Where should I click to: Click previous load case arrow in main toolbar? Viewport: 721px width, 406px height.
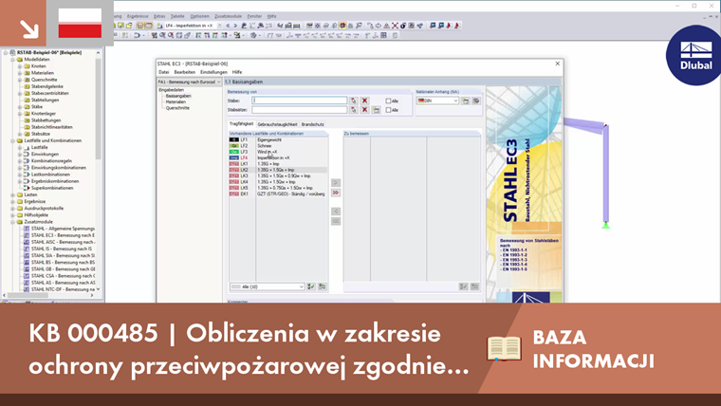point(228,26)
